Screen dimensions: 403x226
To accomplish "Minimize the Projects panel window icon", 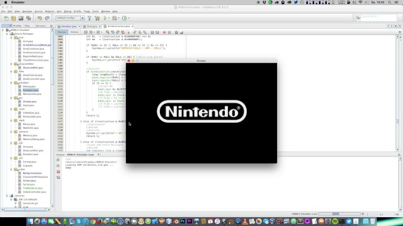I will [x=51, y=26].
